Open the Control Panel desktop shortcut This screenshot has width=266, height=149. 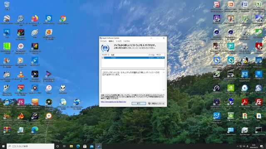click(231, 130)
